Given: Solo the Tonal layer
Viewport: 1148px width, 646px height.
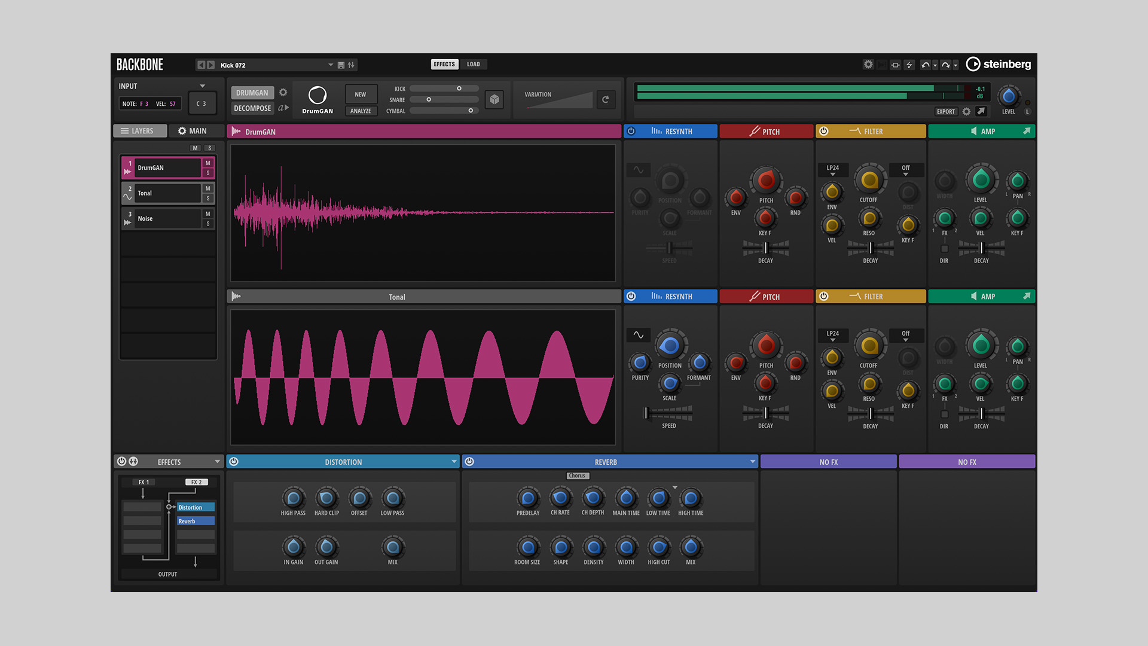Looking at the screenshot, I should click(208, 198).
